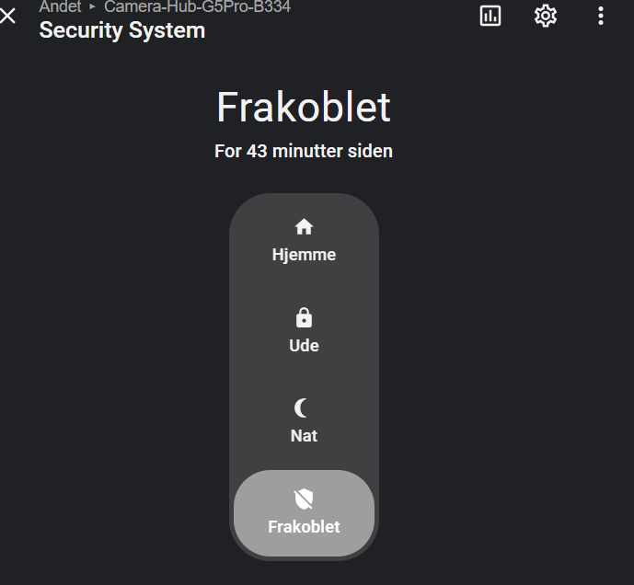The height and width of the screenshot is (585, 634).
Task: Choose Frakoblet label in the mode selector
Action: coord(304,527)
